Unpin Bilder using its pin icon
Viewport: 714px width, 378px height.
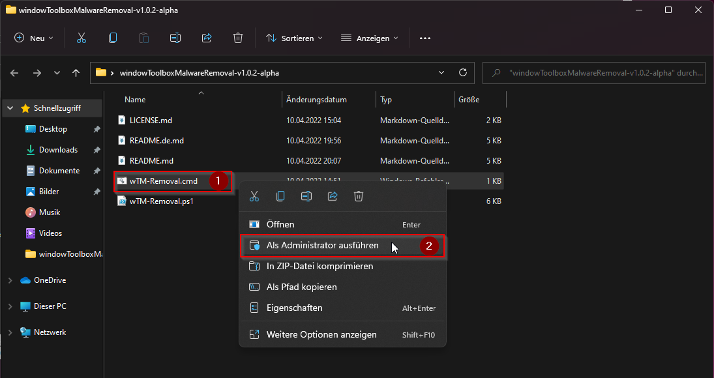click(x=97, y=192)
